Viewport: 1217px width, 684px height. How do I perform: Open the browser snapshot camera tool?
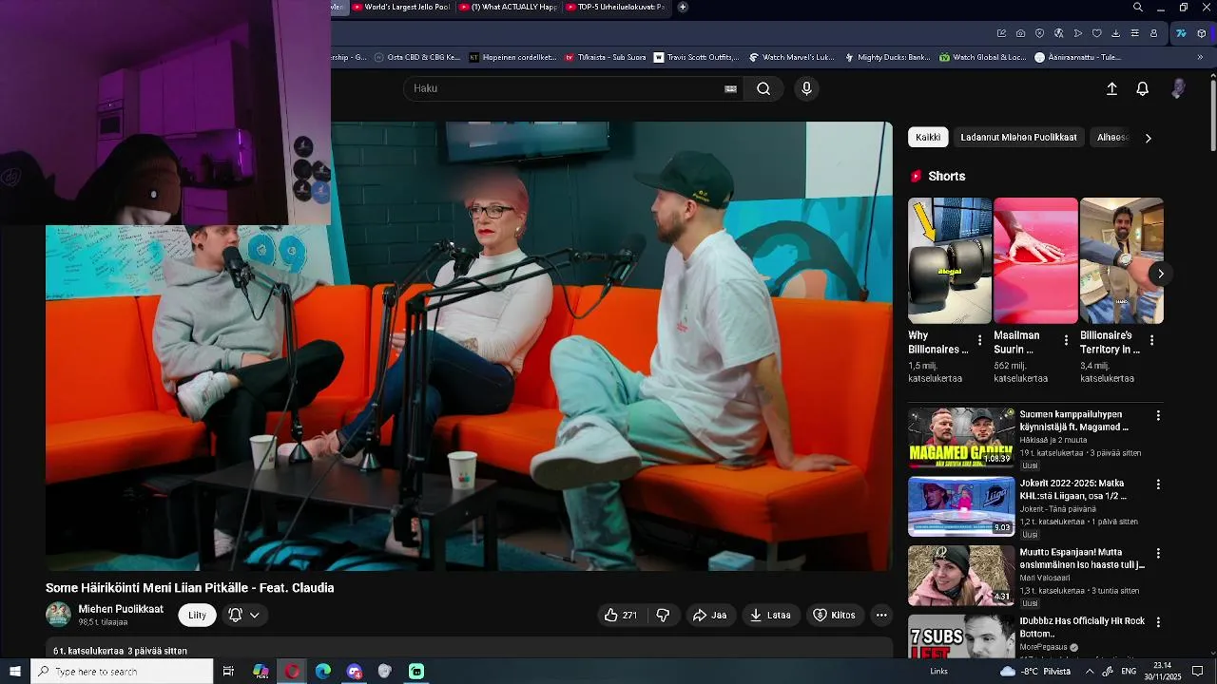[x=1020, y=33]
